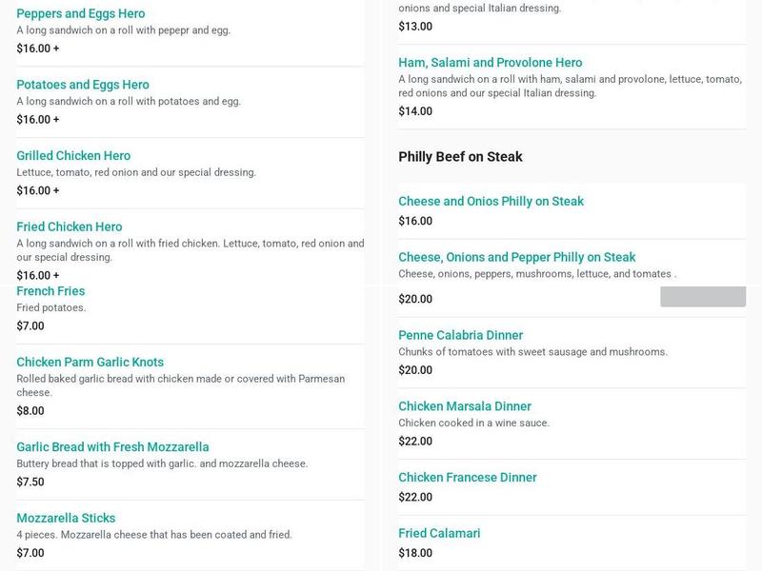The width and height of the screenshot is (762, 571).
Task: Click the $7.50 garlic bread price
Action: point(30,482)
